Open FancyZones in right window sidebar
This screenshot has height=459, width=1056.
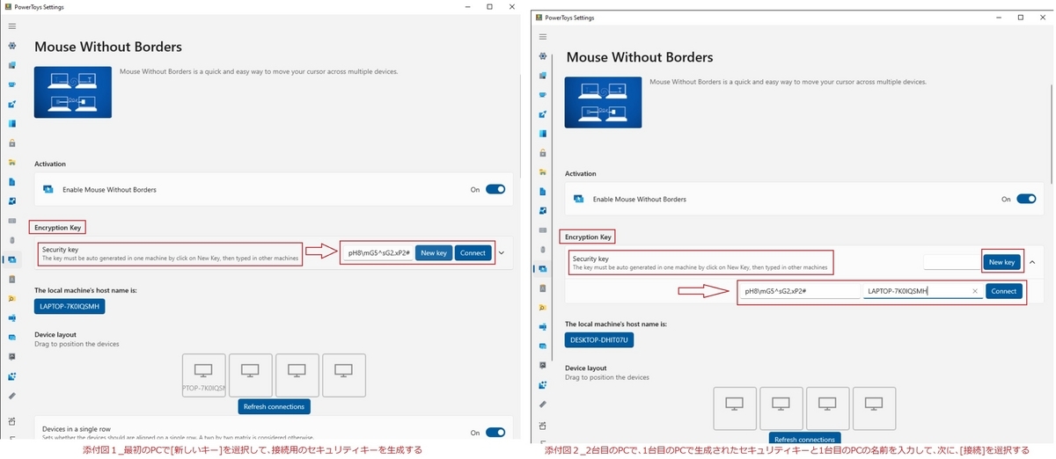[x=542, y=133]
